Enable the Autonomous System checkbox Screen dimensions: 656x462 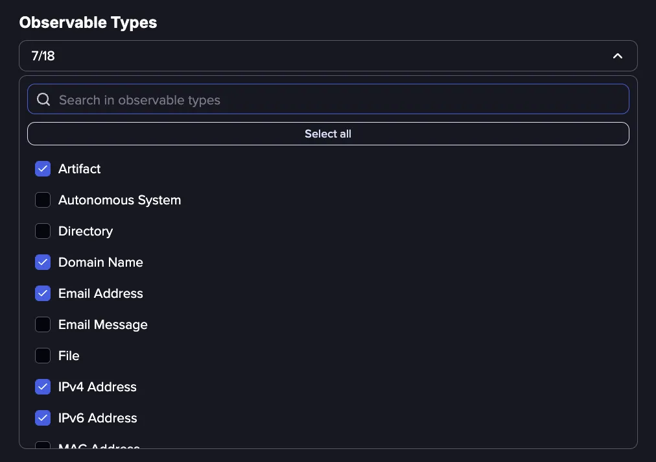coord(43,200)
